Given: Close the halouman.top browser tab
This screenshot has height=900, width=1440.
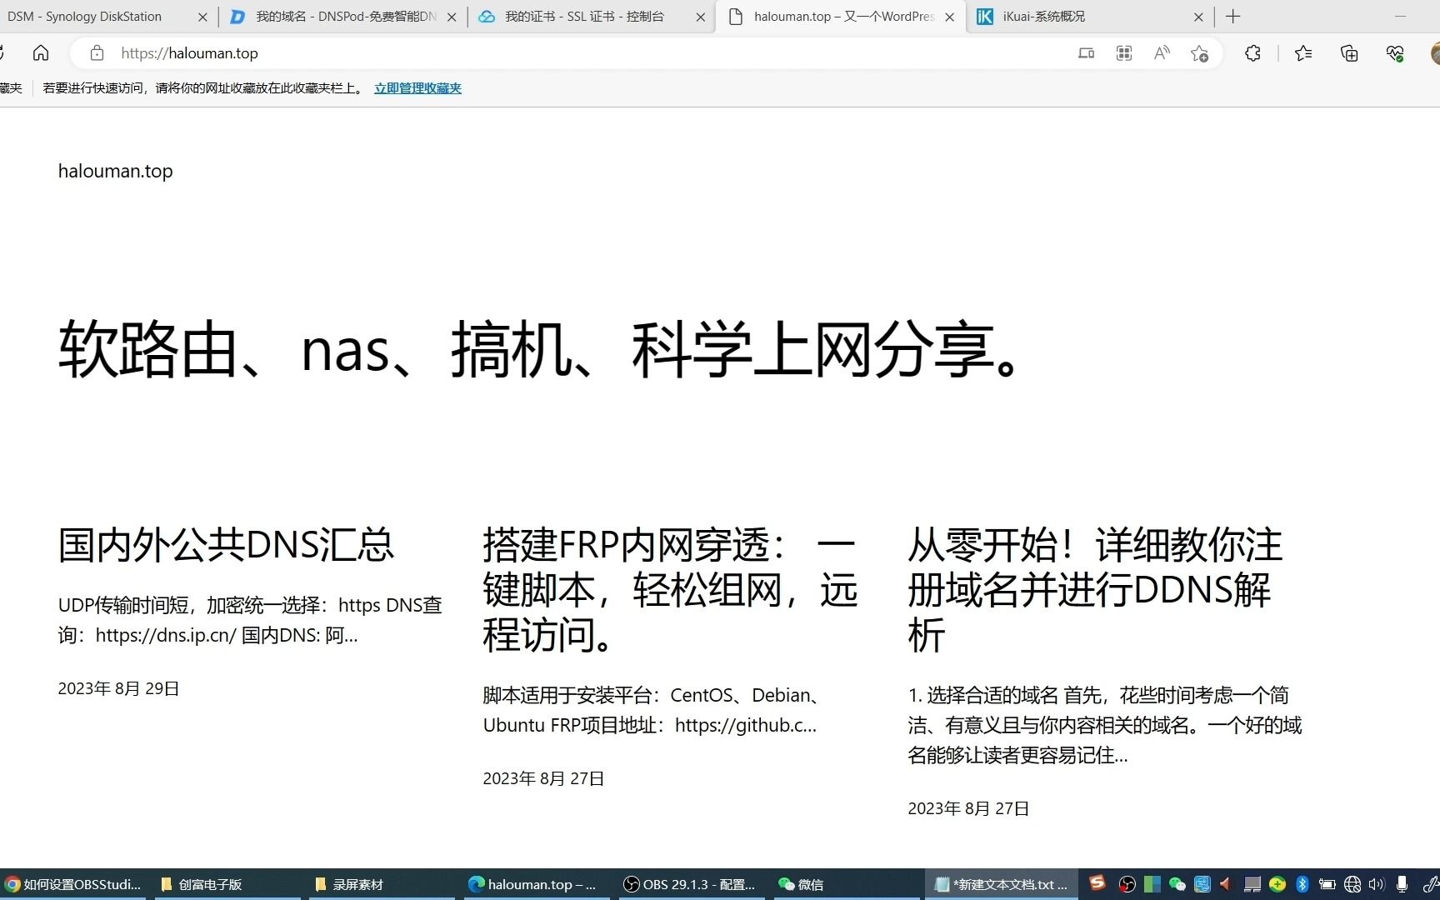Looking at the screenshot, I should coord(949,17).
